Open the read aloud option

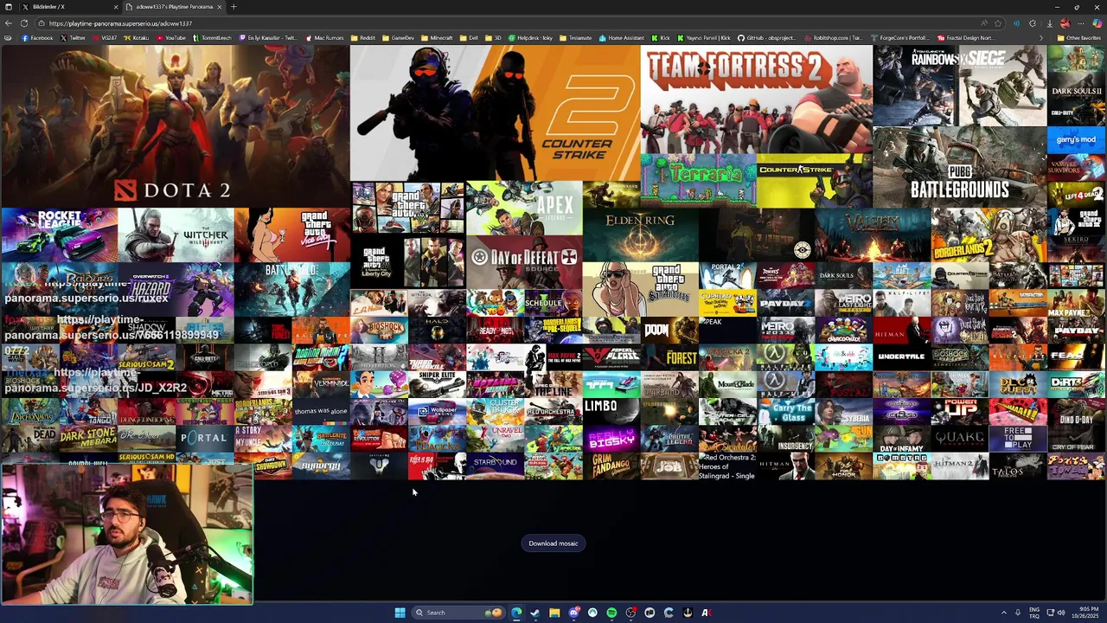(x=984, y=23)
